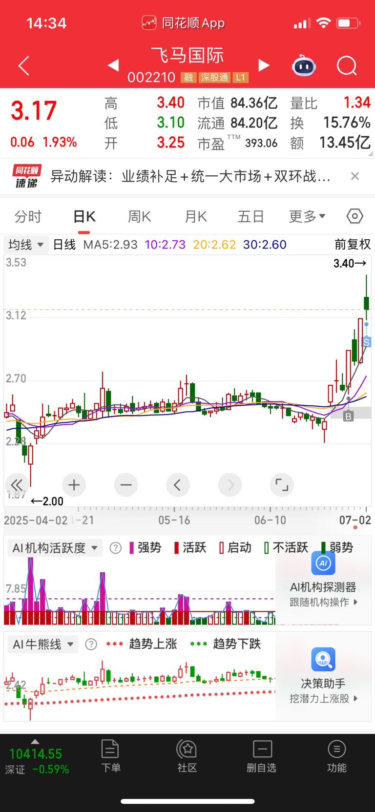
Task: Tap the 趋势下跌 legend entry
Action: pos(226,644)
